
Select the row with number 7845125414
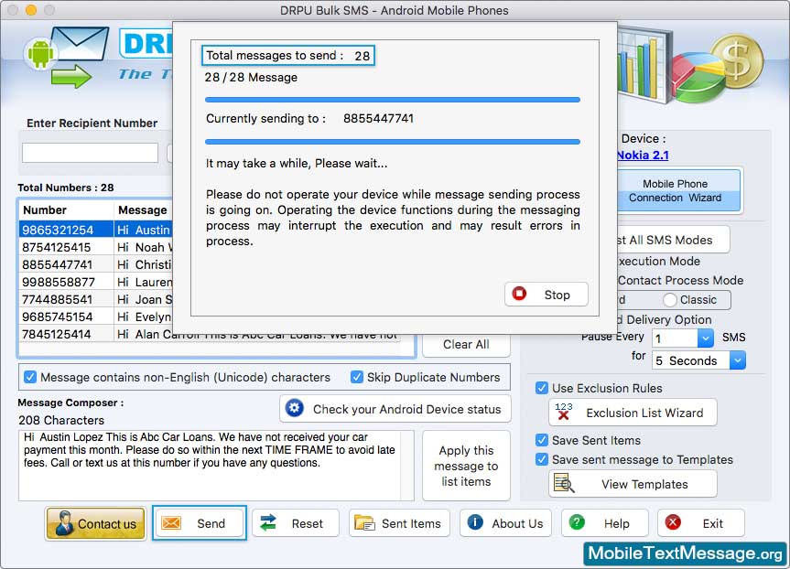tap(210, 334)
